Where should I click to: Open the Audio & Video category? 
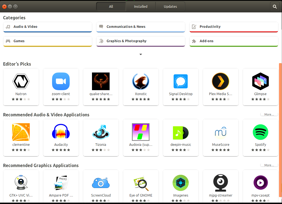coord(48,27)
